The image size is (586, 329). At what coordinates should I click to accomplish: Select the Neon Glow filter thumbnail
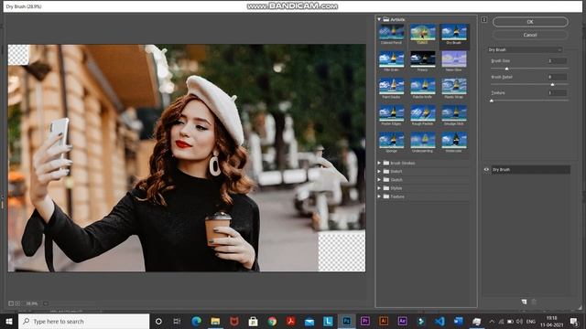(x=454, y=59)
